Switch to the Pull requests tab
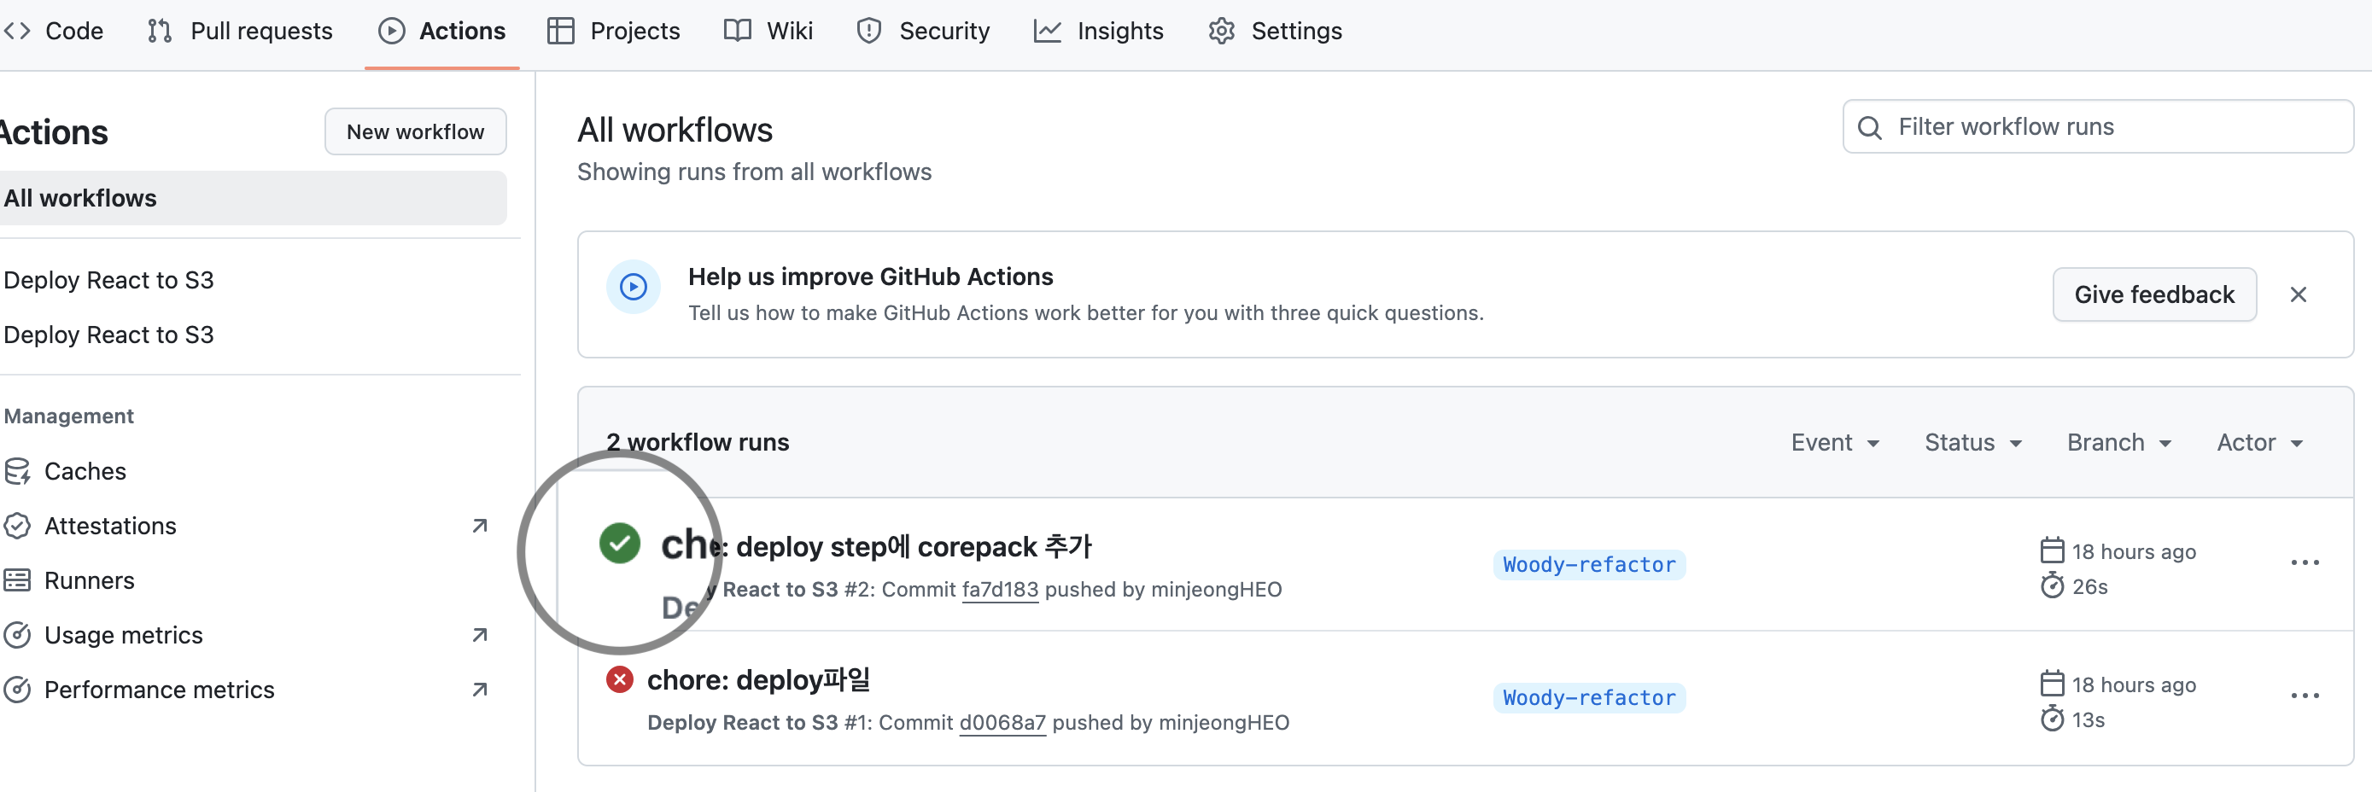The height and width of the screenshot is (792, 2372). (x=240, y=32)
